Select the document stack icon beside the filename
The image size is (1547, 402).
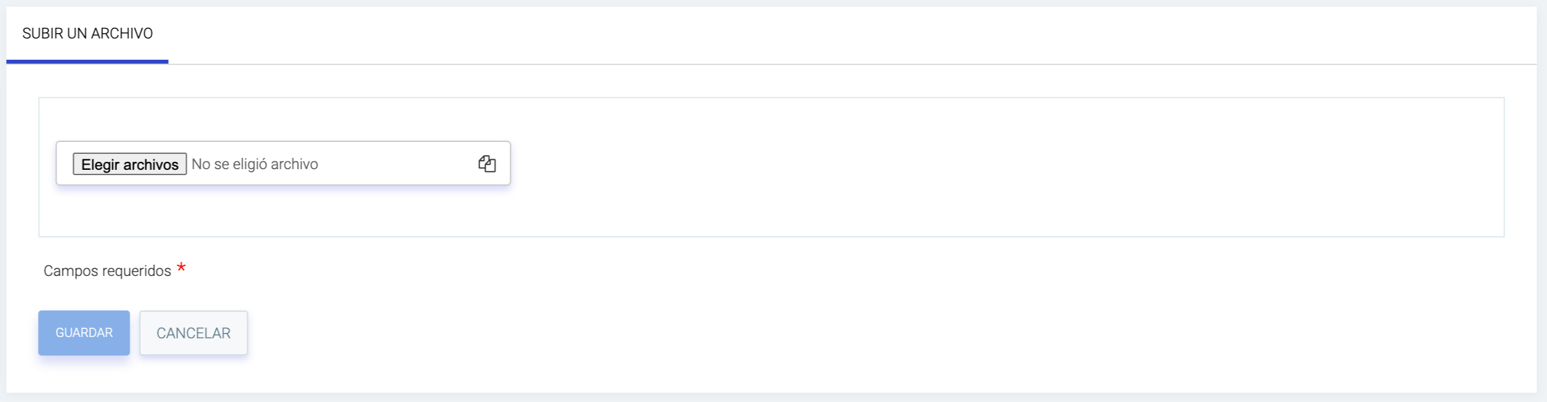[x=487, y=164]
